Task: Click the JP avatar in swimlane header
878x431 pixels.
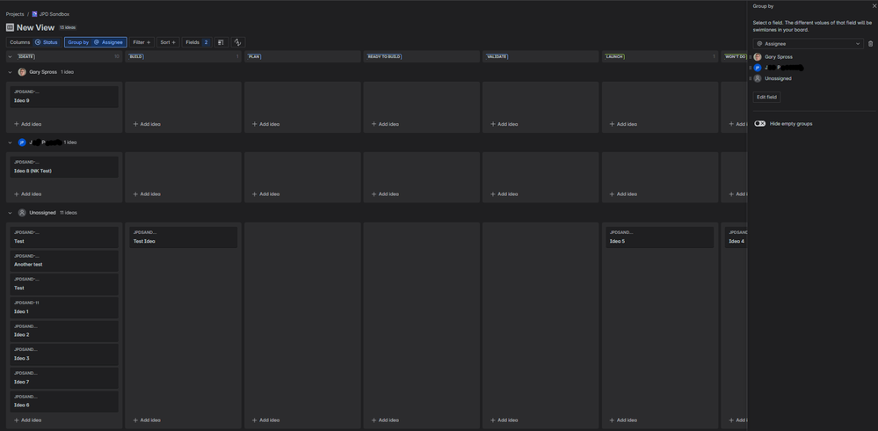Action: point(22,142)
